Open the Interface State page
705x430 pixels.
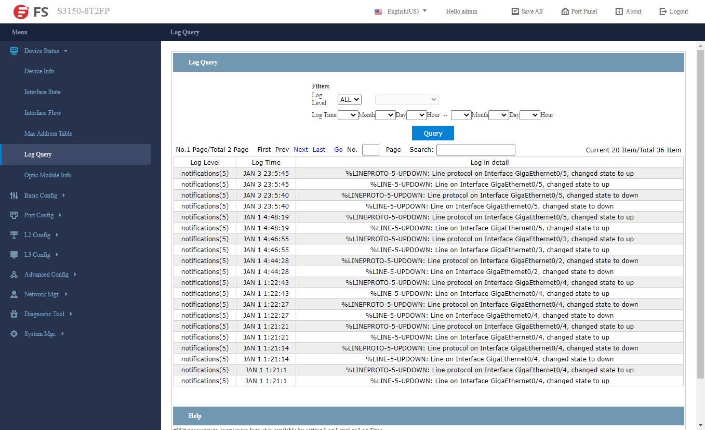(x=42, y=92)
